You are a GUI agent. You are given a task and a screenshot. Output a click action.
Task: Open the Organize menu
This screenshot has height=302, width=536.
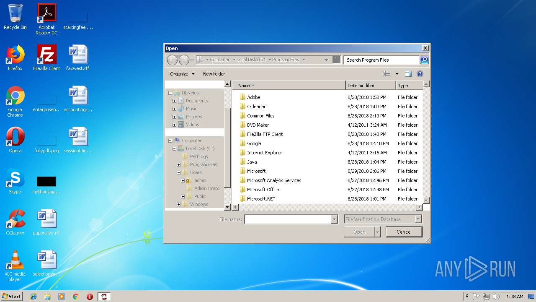pos(182,74)
